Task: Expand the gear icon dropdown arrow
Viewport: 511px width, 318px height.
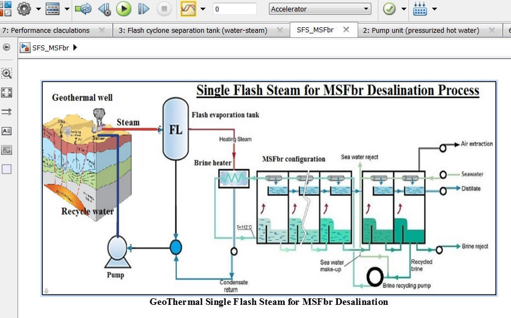Action: tap(38, 9)
